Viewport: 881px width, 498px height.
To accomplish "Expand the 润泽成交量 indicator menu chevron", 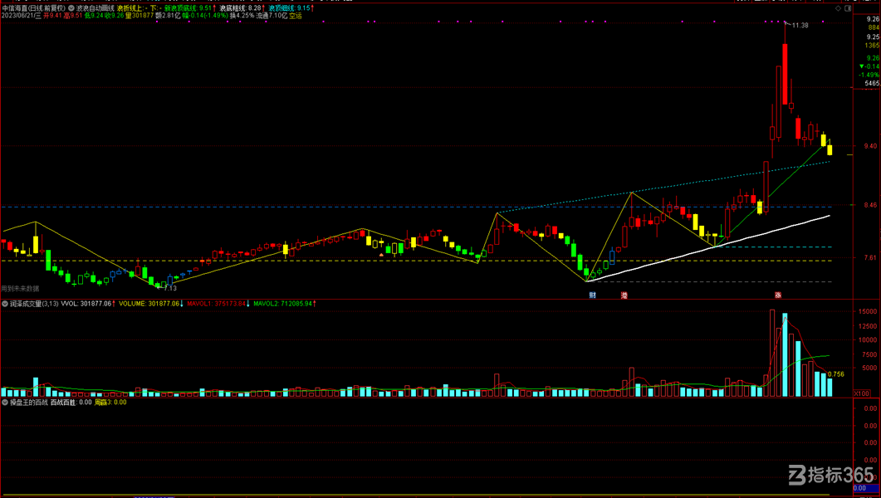I will pyautogui.click(x=4, y=304).
